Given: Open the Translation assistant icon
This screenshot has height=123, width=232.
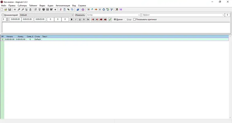Looking at the screenshot, I should pyautogui.click(x=96, y=10).
